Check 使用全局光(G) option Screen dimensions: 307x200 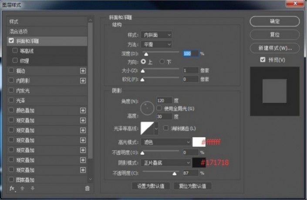pos(159,108)
